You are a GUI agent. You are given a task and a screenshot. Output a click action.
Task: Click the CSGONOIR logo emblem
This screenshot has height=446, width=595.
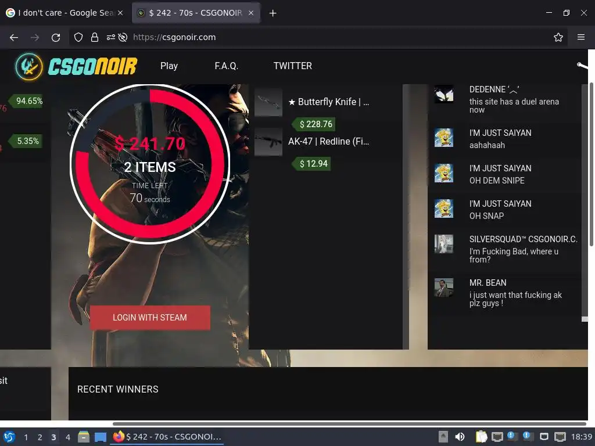(29, 67)
